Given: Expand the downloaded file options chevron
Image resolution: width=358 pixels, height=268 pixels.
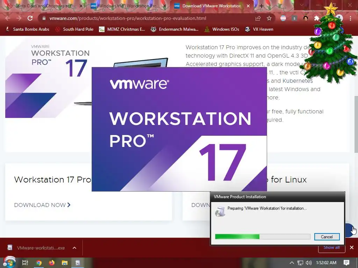Looking at the screenshot, I should [74, 248].
